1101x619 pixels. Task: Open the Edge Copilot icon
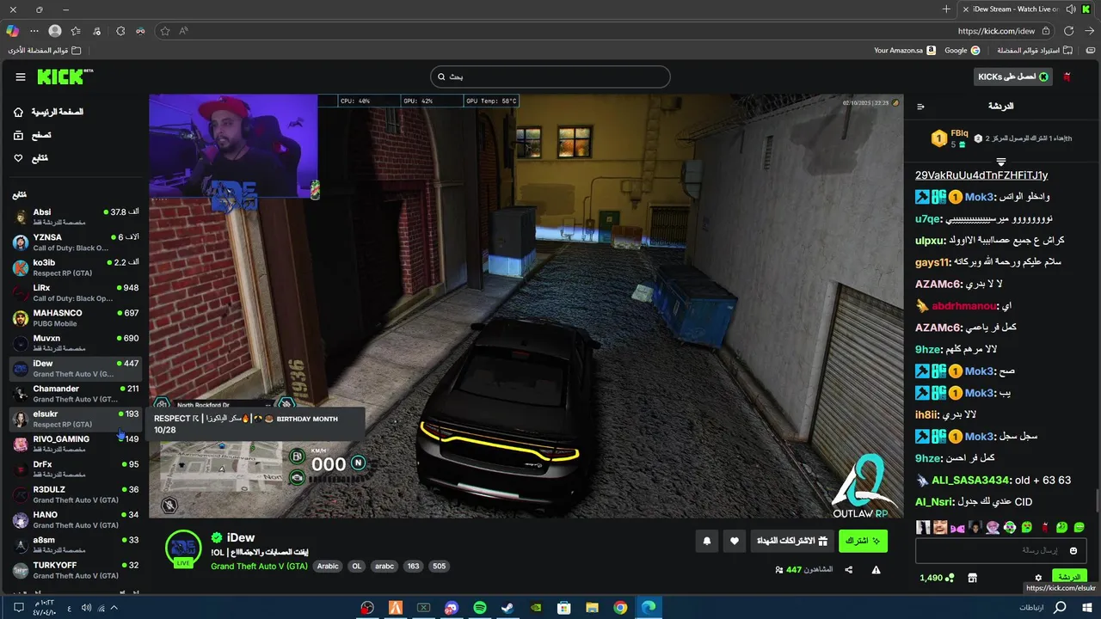pos(12,30)
